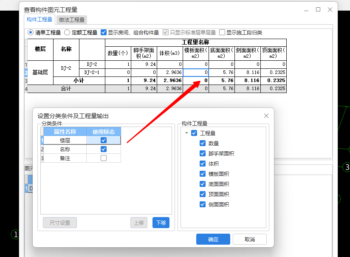This screenshot has height=257, width=350.
Task: Open the 做法工程量 tab
Action: coord(72,20)
